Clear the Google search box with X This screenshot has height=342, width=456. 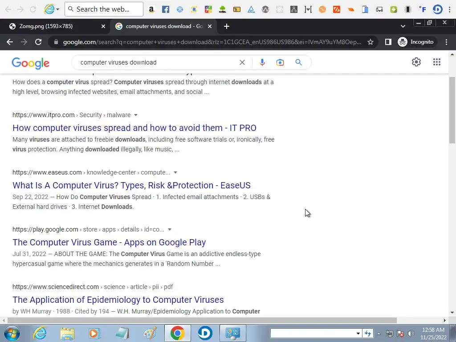(242, 62)
